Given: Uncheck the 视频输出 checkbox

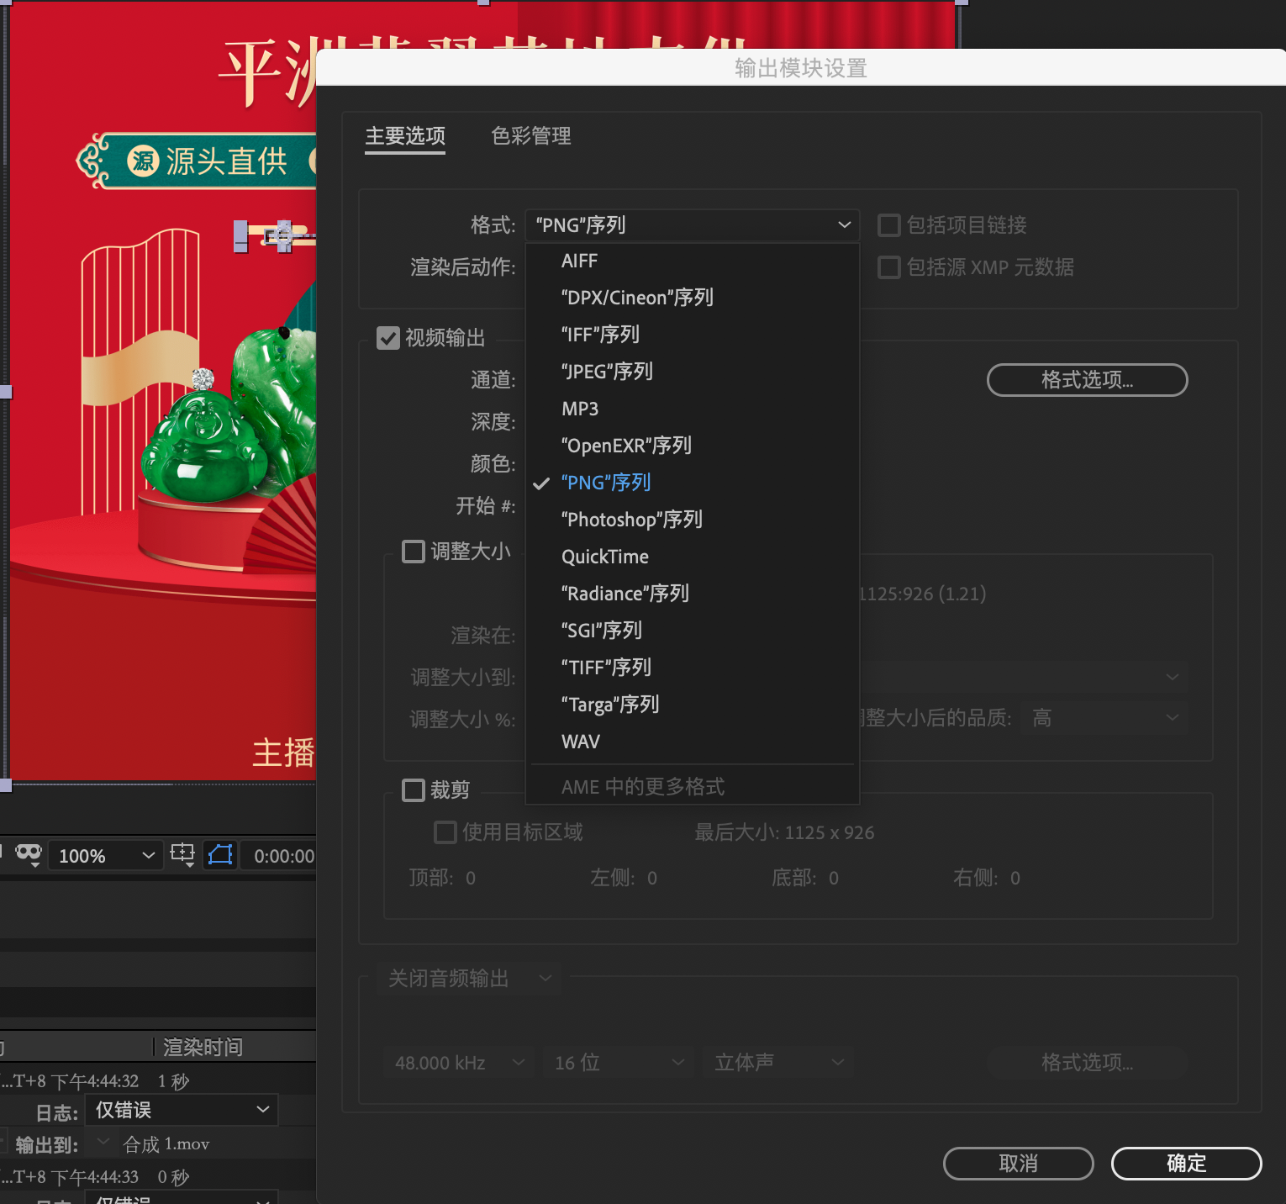Looking at the screenshot, I should tap(387, 338).
